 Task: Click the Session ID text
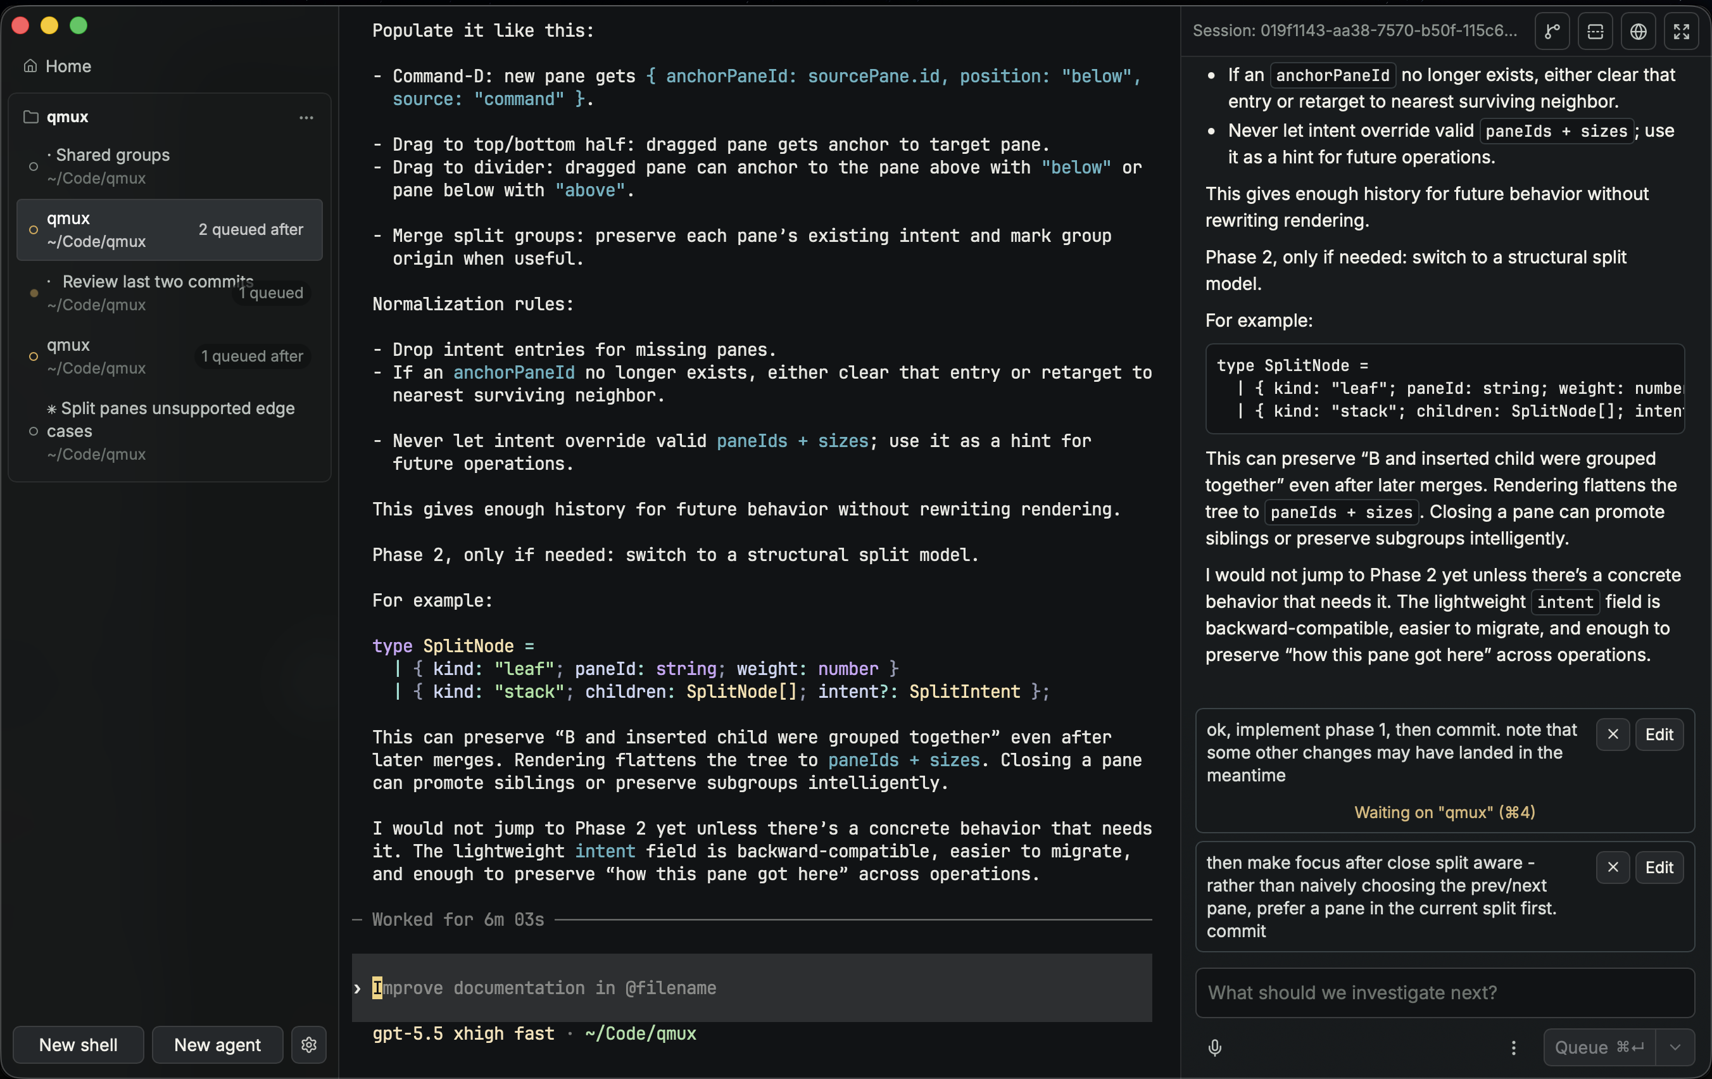point(1354,30)
